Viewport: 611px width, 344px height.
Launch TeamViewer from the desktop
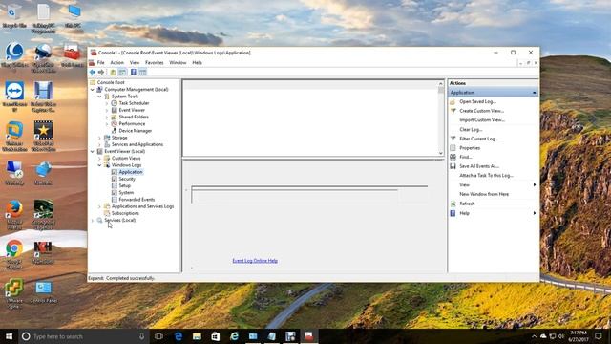coord(15,97)
